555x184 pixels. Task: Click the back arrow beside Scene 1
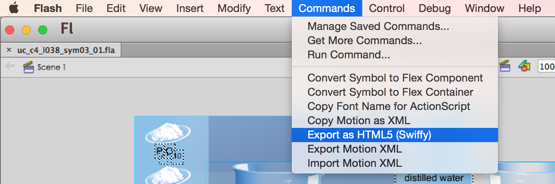10,67
